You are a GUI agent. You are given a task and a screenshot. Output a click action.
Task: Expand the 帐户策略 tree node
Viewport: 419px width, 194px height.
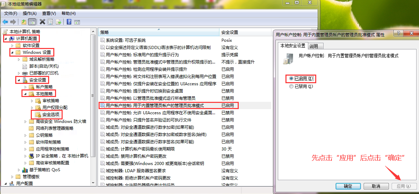[26, 87]
